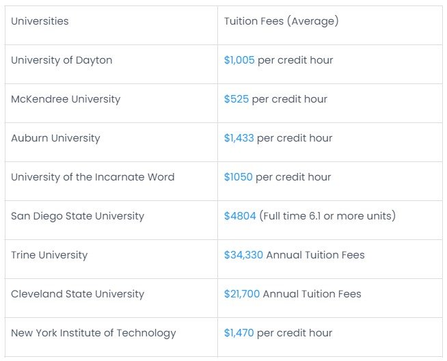Follow the $1050 Incarnate Word link

(239, 177)
